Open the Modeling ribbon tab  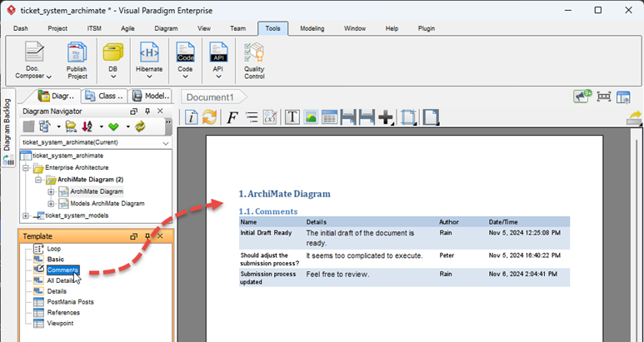[x=312, y=28]
